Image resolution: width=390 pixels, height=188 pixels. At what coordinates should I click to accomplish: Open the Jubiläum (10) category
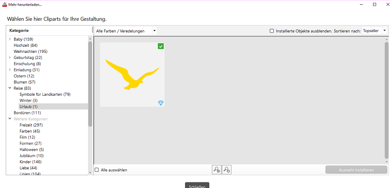point(32,156)
